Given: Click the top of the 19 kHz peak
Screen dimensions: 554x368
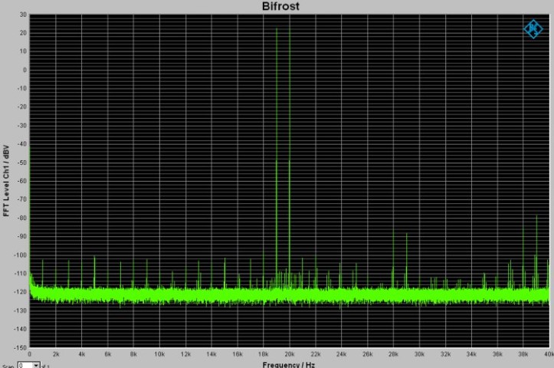Looking at the screenshot, I should [x=277, y=29].
